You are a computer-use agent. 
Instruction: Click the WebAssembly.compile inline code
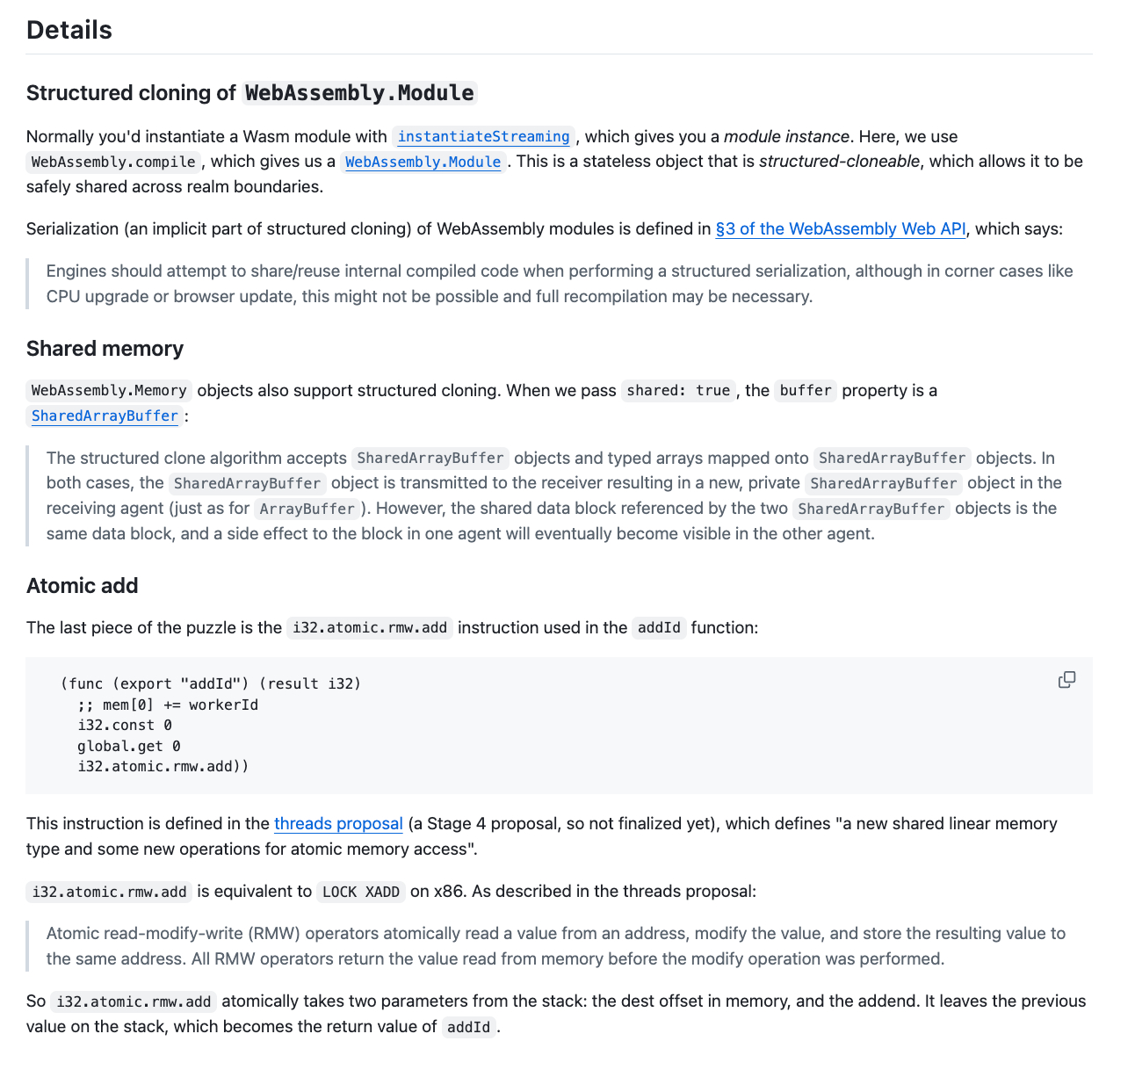(x=113, y=163)
